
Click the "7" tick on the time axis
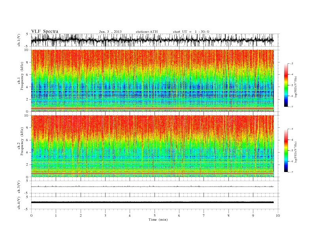coord(204,216)
